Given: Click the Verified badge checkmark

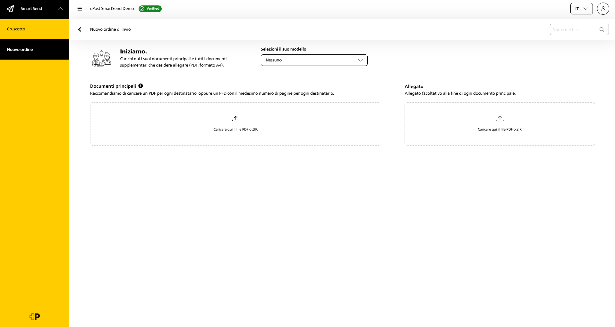Looking at the screenshot, I should coord(142,9).
